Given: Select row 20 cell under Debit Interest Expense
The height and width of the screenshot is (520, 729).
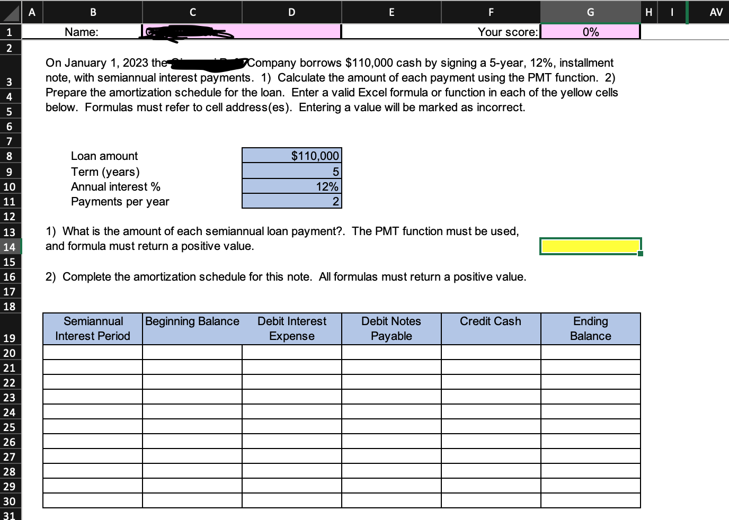Looking at the screenshot, I should (292, 352).
